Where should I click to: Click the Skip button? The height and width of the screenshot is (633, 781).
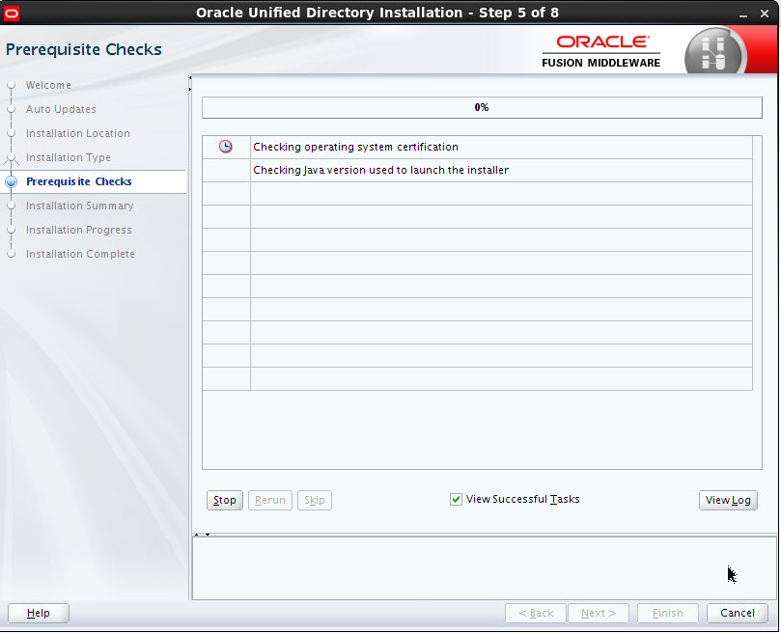[x=315, y=500]
